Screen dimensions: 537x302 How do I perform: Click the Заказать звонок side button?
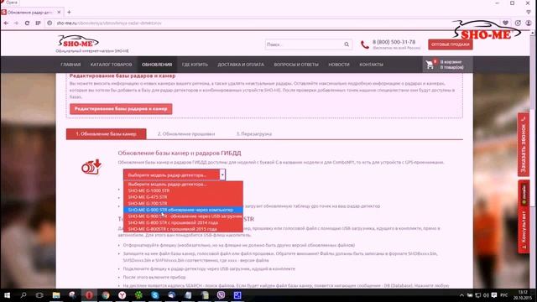(x=524, y=144)
